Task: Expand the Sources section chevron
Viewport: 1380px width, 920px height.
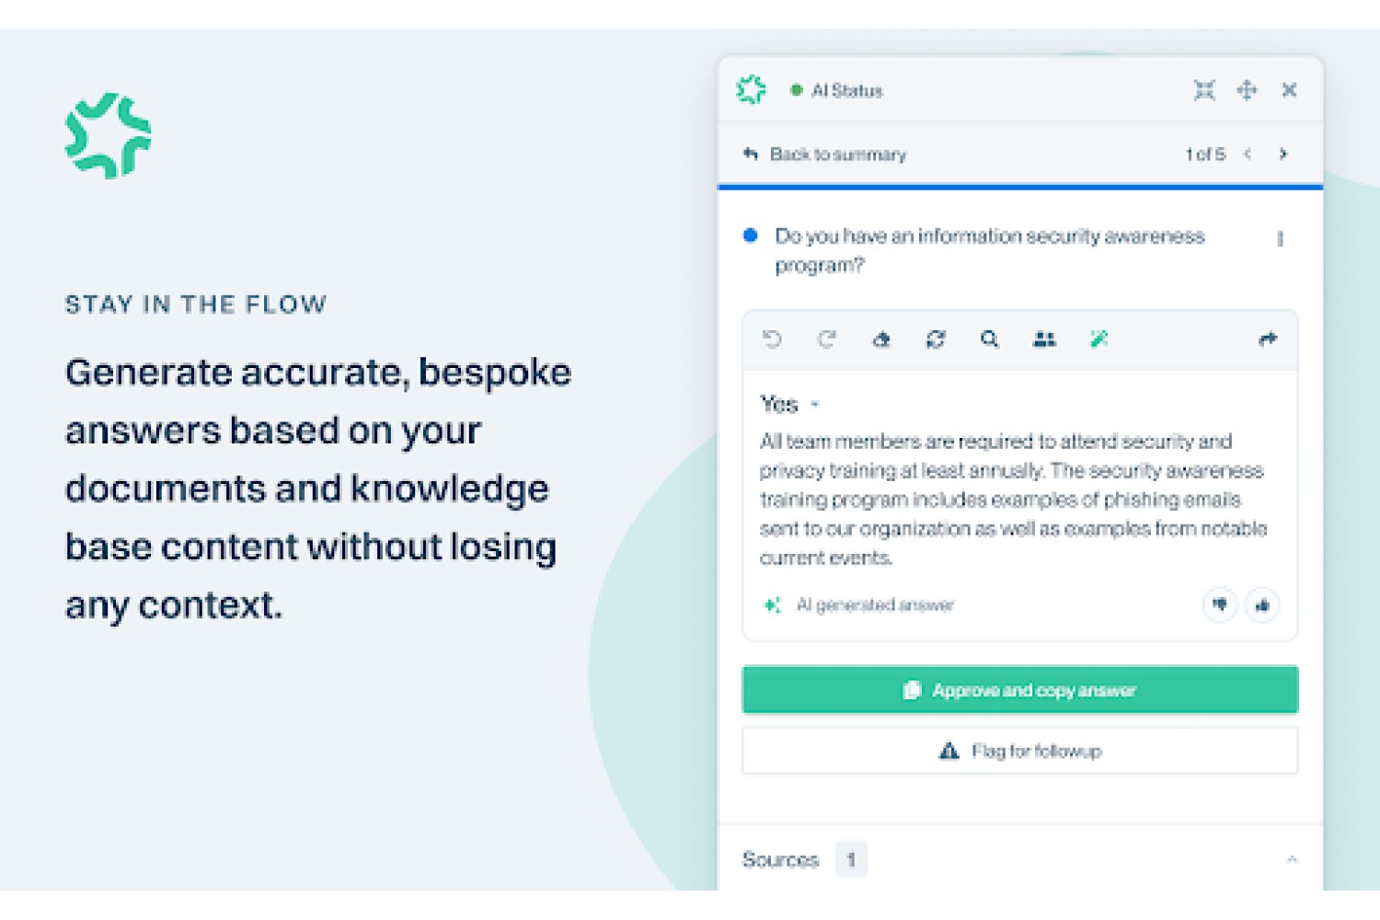Action: (x=1292, y=859)
